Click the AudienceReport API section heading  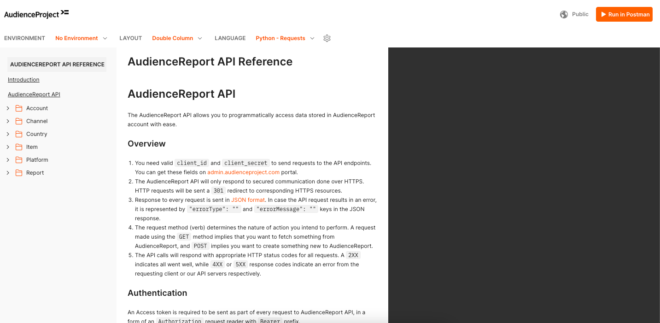pyautogui.click(x=181, y=94)
